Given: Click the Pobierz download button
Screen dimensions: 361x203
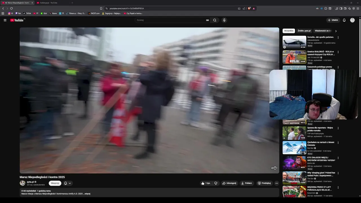Looking at the screenshot, I should click(246, 183).
